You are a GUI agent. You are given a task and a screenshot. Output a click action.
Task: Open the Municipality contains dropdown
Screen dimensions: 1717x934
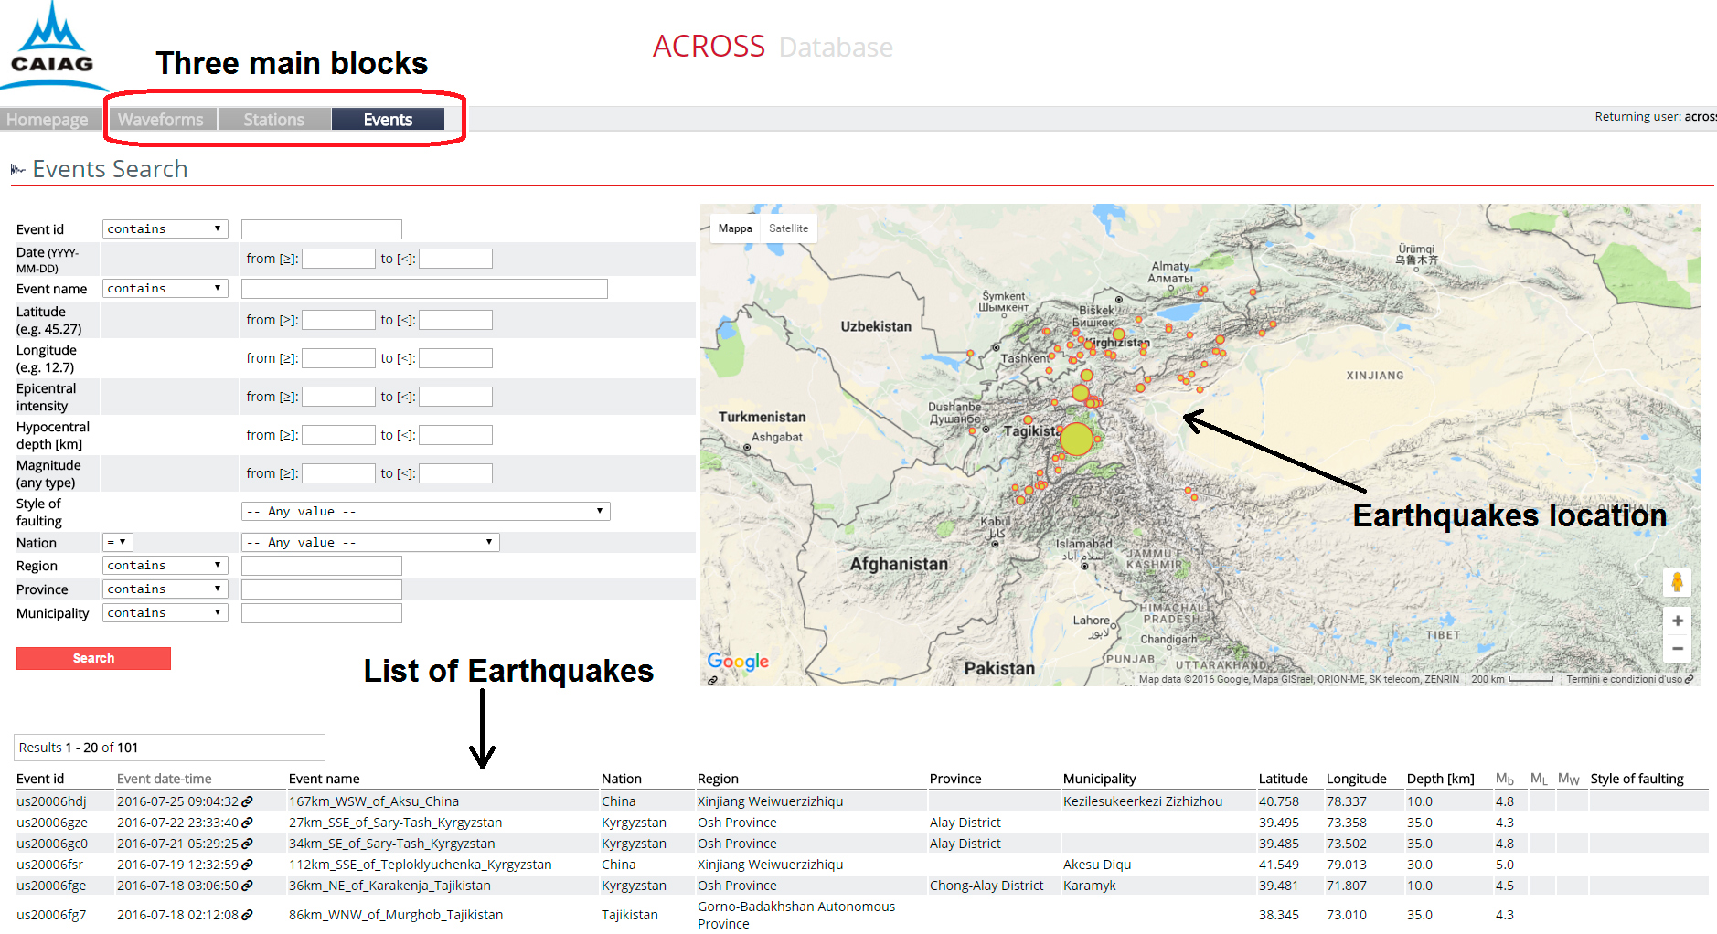[165, 613]
